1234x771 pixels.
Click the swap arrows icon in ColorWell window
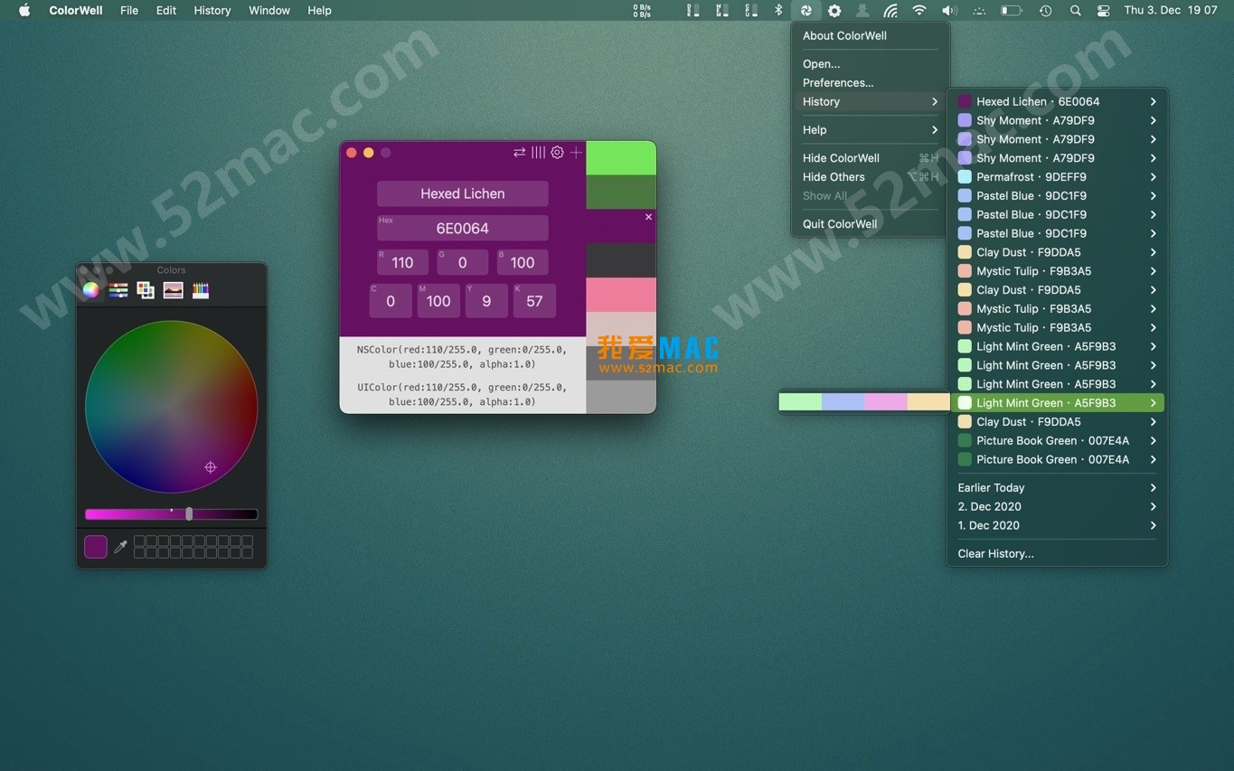pyautogui.click(x=519, y=153)
